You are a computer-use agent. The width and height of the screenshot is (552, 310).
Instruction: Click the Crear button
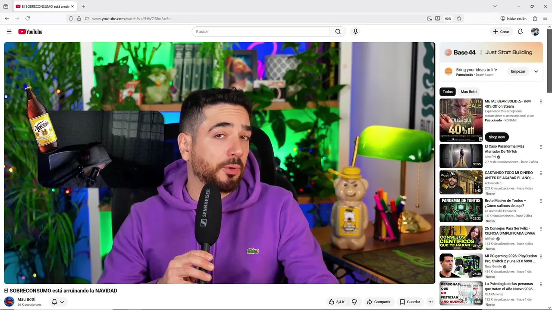501,31
